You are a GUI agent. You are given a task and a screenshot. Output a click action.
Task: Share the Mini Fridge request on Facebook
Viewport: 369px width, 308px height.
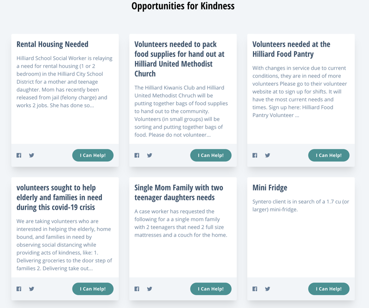coord(255,289)
